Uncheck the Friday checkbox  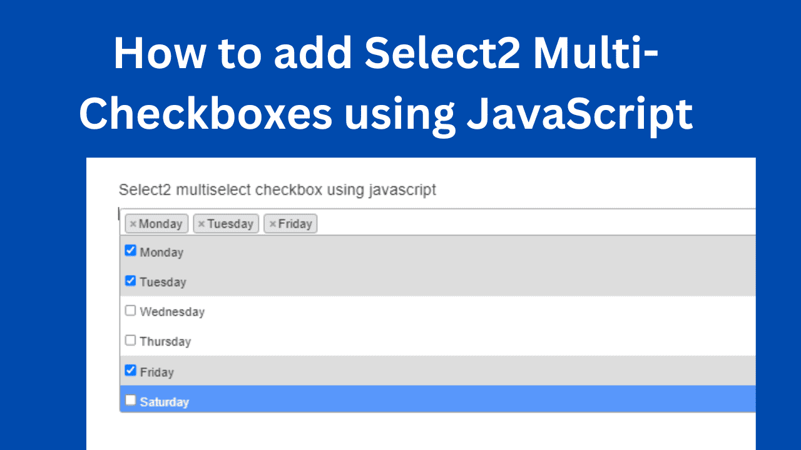[x=130, y=370]
